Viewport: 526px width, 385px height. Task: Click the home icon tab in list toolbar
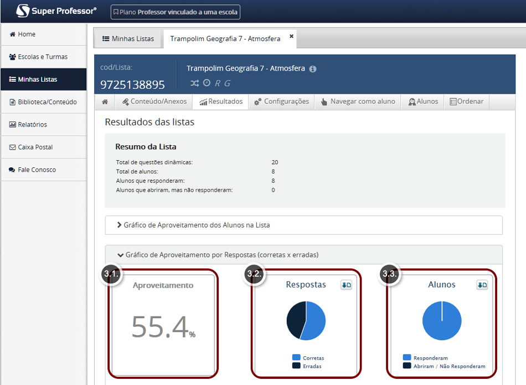click(105, 102)
